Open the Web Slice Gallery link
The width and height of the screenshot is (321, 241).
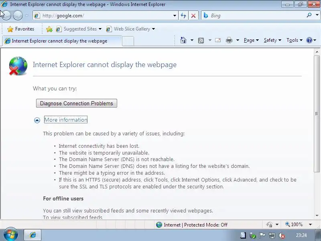tap(130, 29)
